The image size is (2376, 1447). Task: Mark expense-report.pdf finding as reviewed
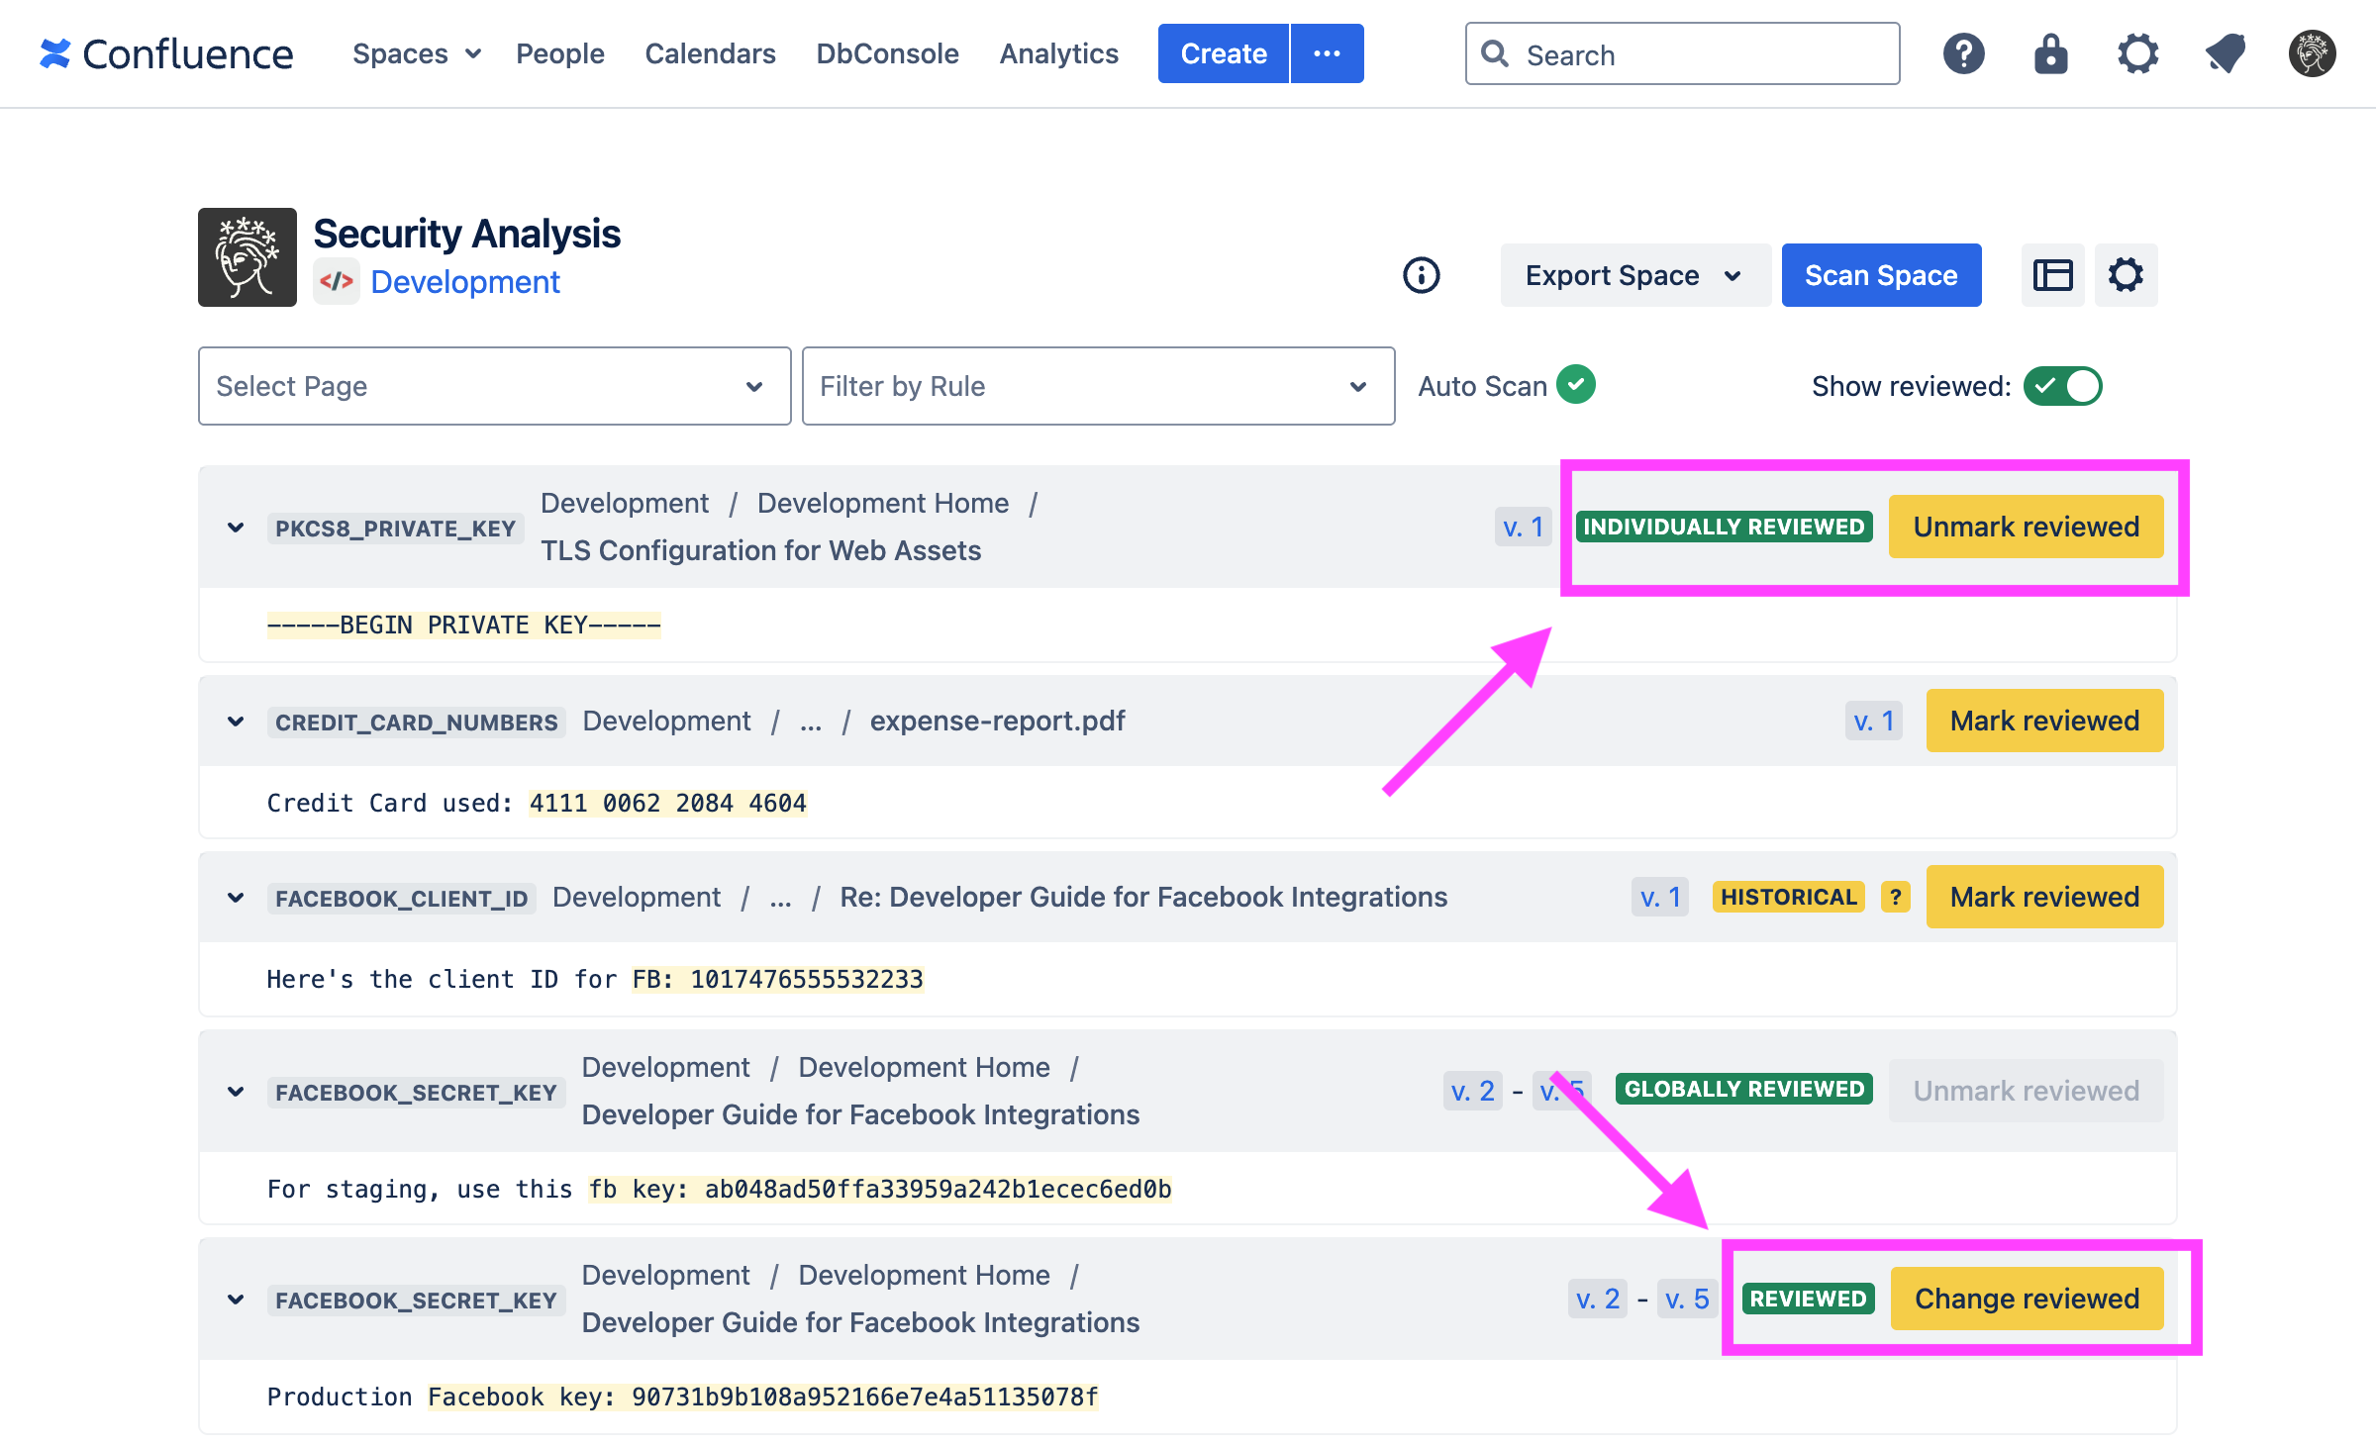coord(2044,721)
